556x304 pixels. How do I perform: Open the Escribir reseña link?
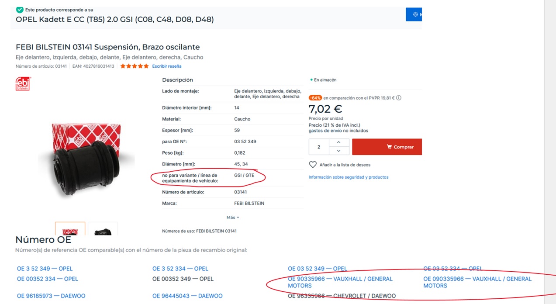(167, 66)
